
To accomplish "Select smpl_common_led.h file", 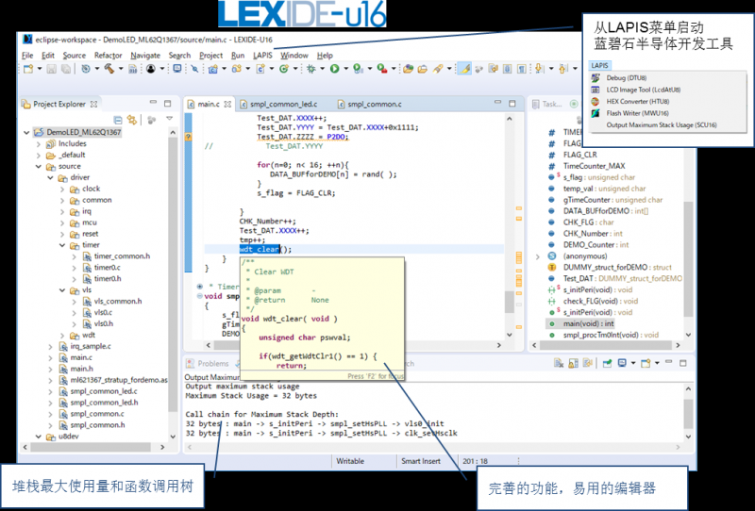I will 104,403.
